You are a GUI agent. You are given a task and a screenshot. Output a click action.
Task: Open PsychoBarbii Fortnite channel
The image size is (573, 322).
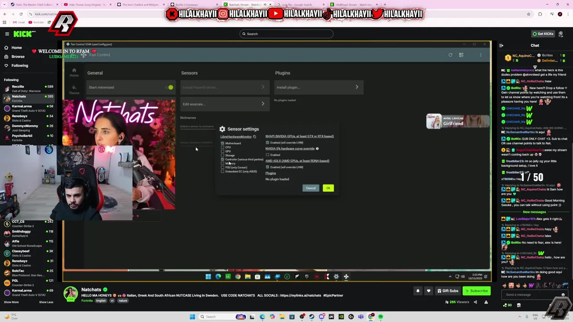coord(28,138)
